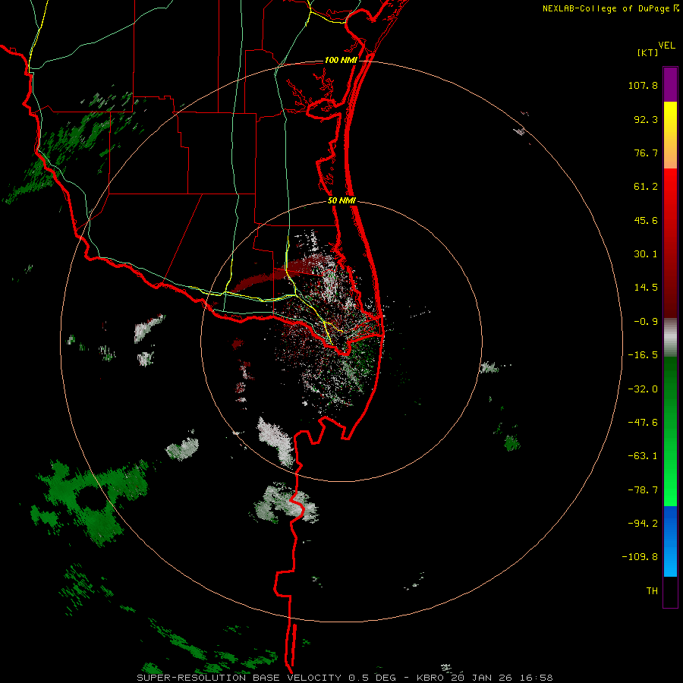Viewport: 683px width, 683px height.
Task: Click the -47.6 velocity legend value
Action: (x=643, y=423)
